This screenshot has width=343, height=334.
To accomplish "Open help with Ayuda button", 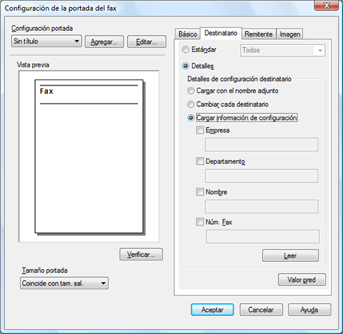I will 309,310.
